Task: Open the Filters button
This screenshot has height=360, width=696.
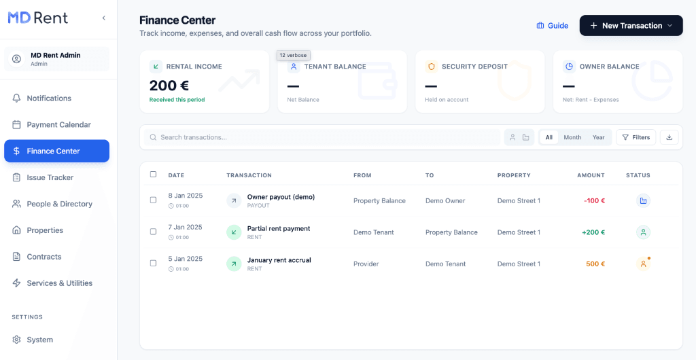Action: 636,137
